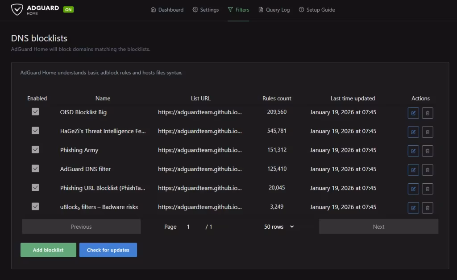This screenshot has width=457, height=280.
Task: Click rules count 151,312
Action: [x=277, y=150]
